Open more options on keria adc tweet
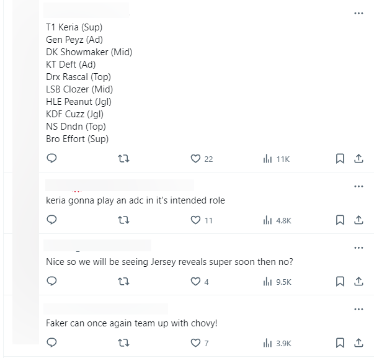 tap(358, 186)
